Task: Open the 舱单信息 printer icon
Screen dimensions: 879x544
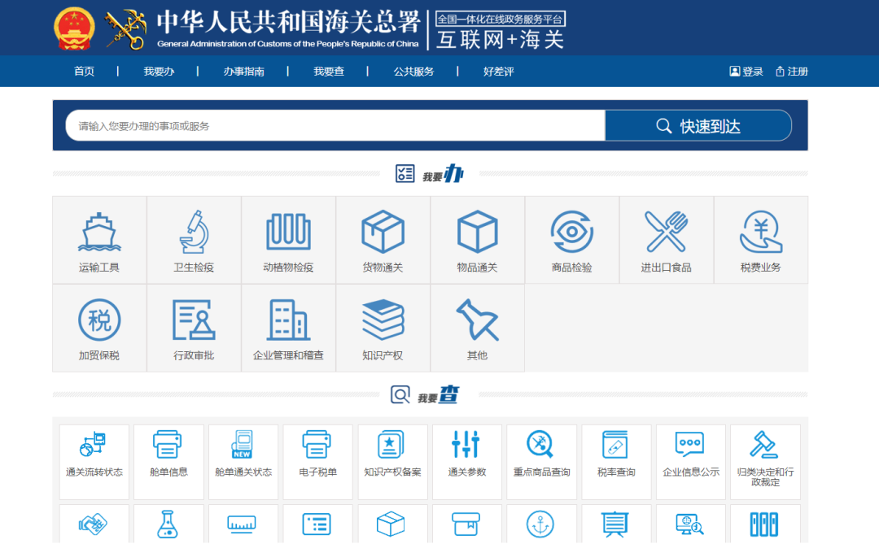Action: point(168,444)
